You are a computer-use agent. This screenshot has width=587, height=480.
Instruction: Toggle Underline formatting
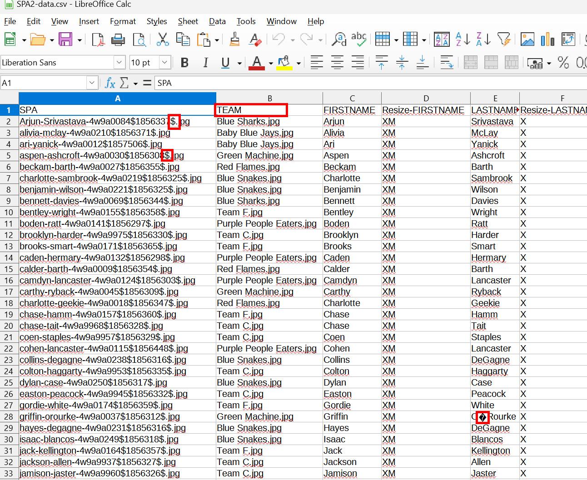(x=225, y=63)
